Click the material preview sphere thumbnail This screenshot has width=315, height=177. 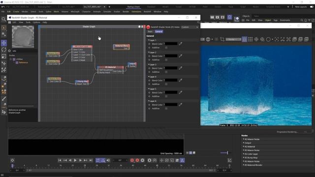point(23,37)
